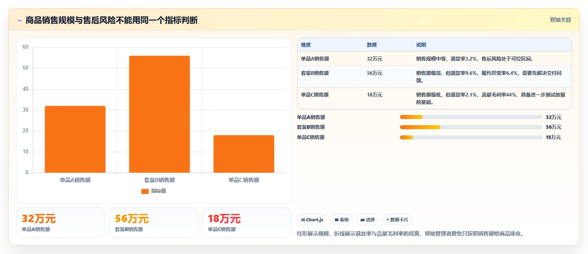Click the 双轴关联 label in header
The image size is (588, 254).
click(x=560, y=20)
